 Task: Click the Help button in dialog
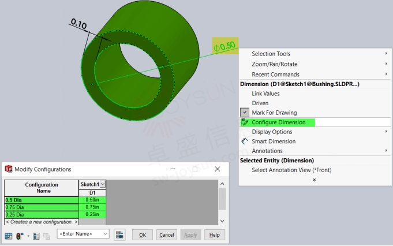pos(214,235)
